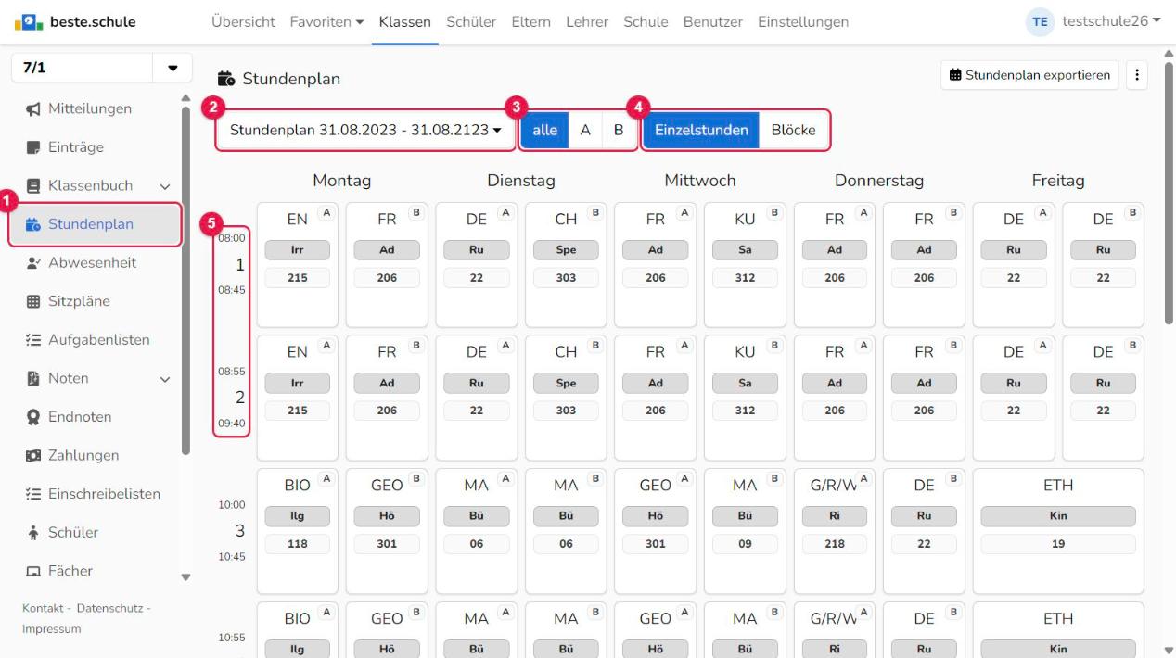Viewport: 1176px width, 658px height.
Task: Open the Favoriten dropdown menu
Action: point(327,22)
